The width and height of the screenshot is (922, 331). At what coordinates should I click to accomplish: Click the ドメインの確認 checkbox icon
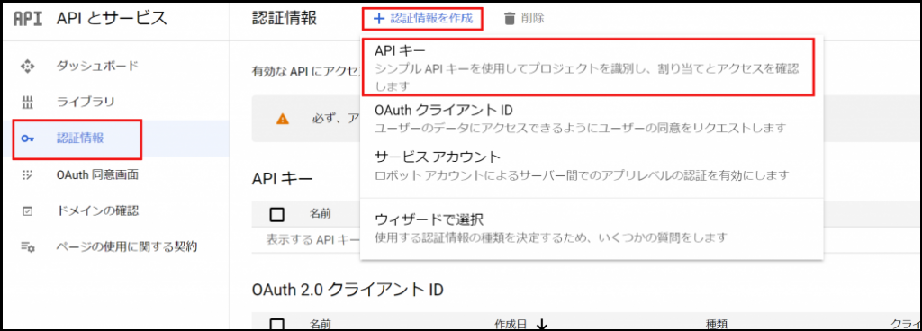point(28,210)
